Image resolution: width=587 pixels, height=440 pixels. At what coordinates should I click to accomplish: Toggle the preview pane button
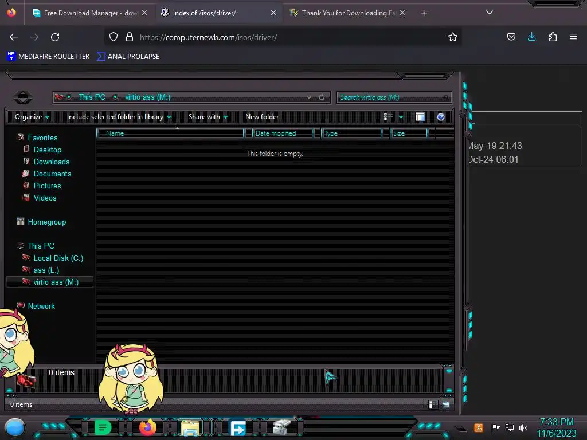[420, 117]
